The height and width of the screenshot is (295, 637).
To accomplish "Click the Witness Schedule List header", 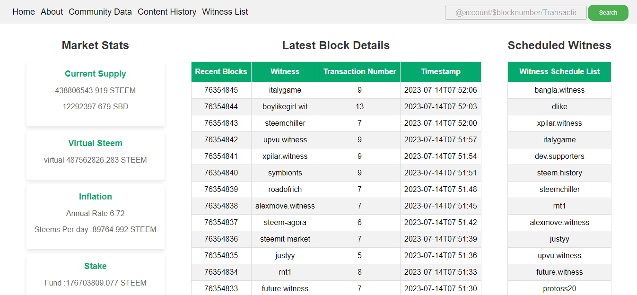I will pyautogui.click(x=559, y=72).
